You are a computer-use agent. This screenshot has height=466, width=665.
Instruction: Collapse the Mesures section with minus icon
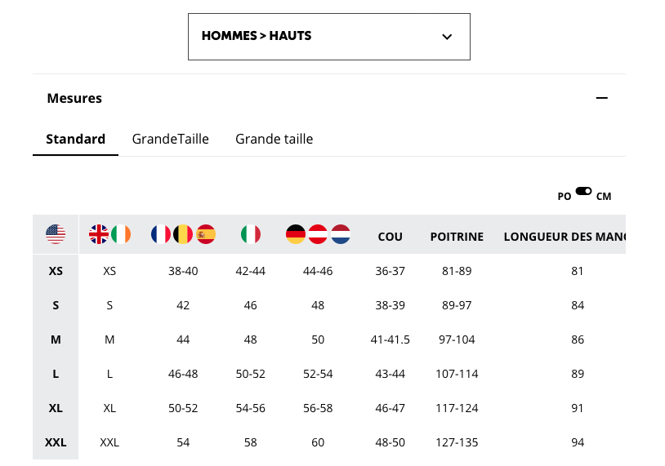602,98
